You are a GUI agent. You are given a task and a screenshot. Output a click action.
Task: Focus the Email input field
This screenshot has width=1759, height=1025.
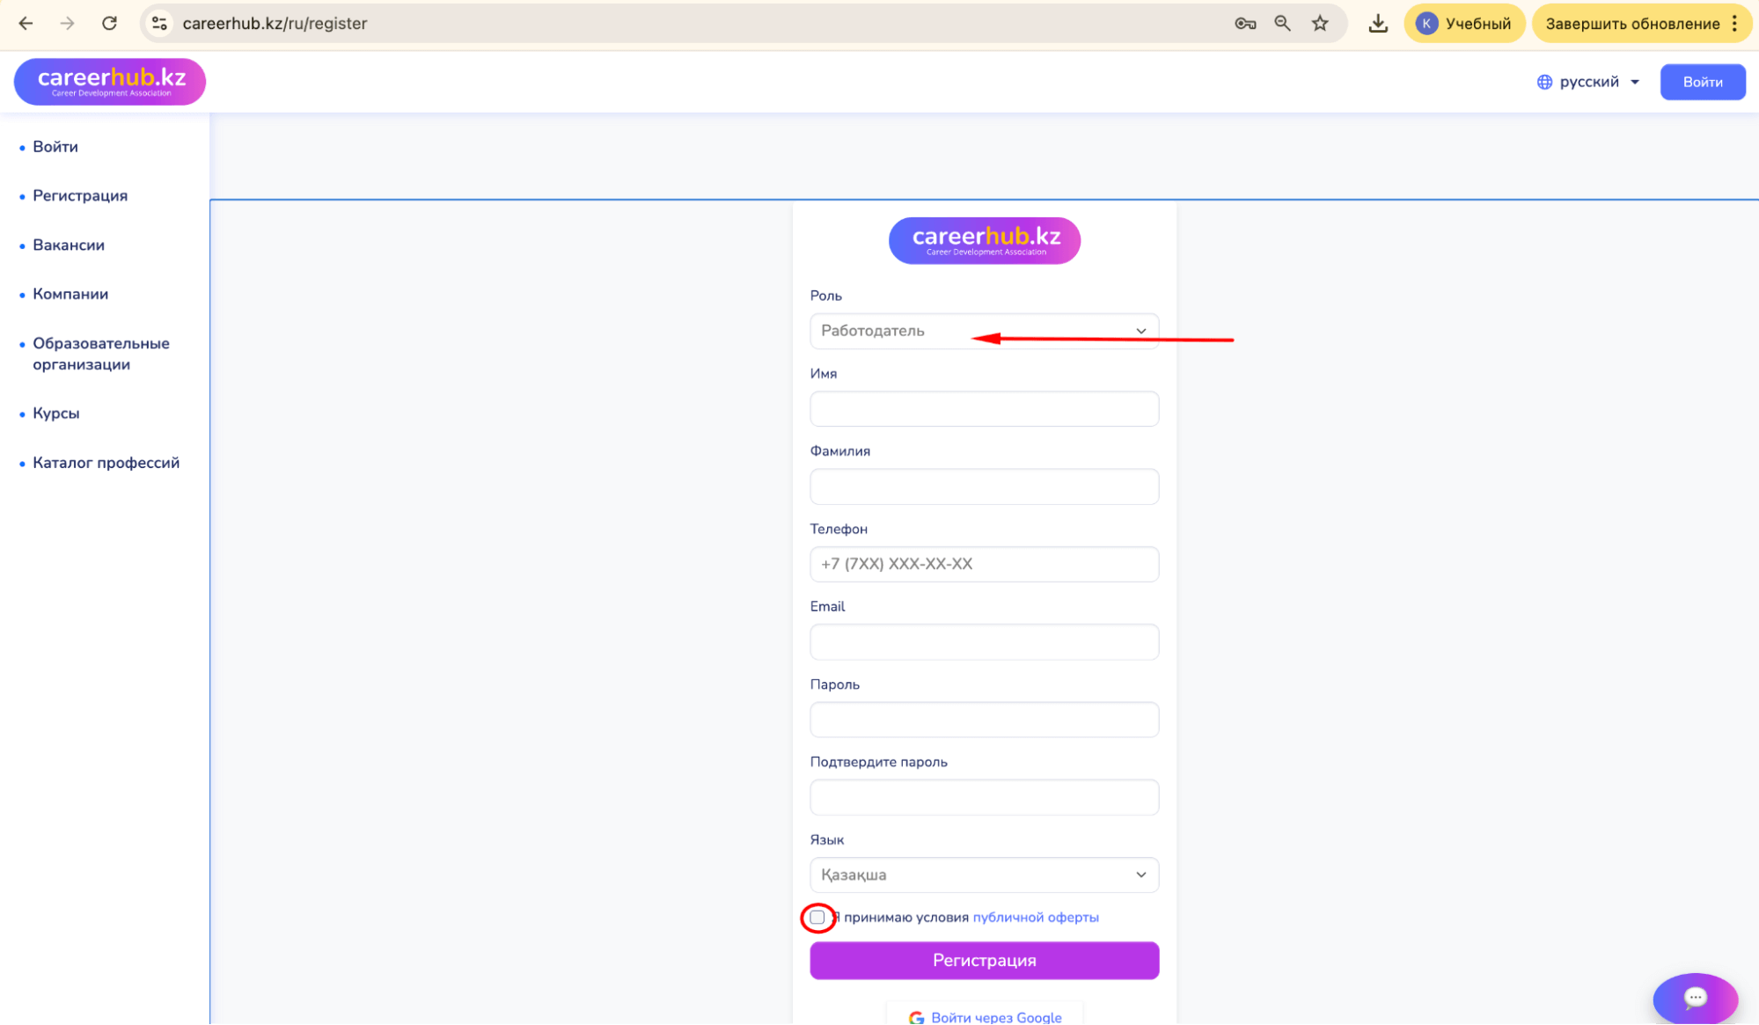(x=984, y=642)
